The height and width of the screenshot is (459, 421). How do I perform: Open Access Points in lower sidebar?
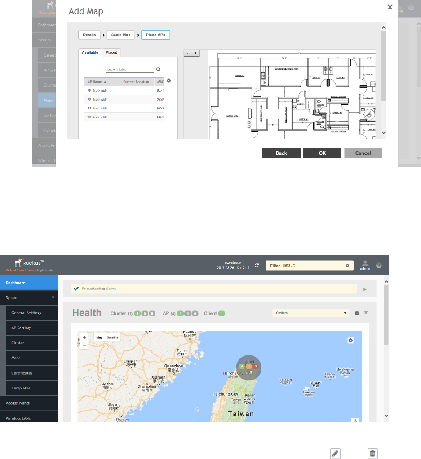point(29,403)
